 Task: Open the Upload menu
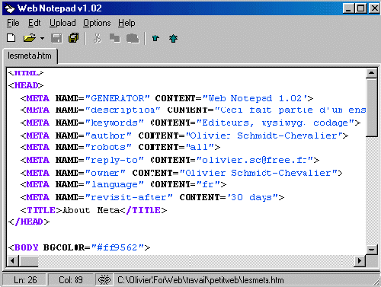(62, 23)
